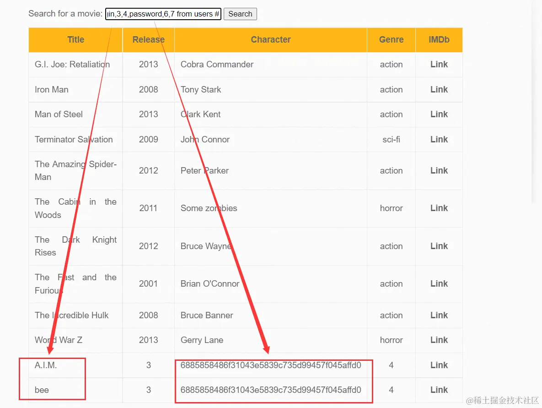Image resolution: width=542 pixels, height=408 pixels.
Task: Open IMDb Link for Iron Man
Action: pyautogui.click(x=439, y=90)
